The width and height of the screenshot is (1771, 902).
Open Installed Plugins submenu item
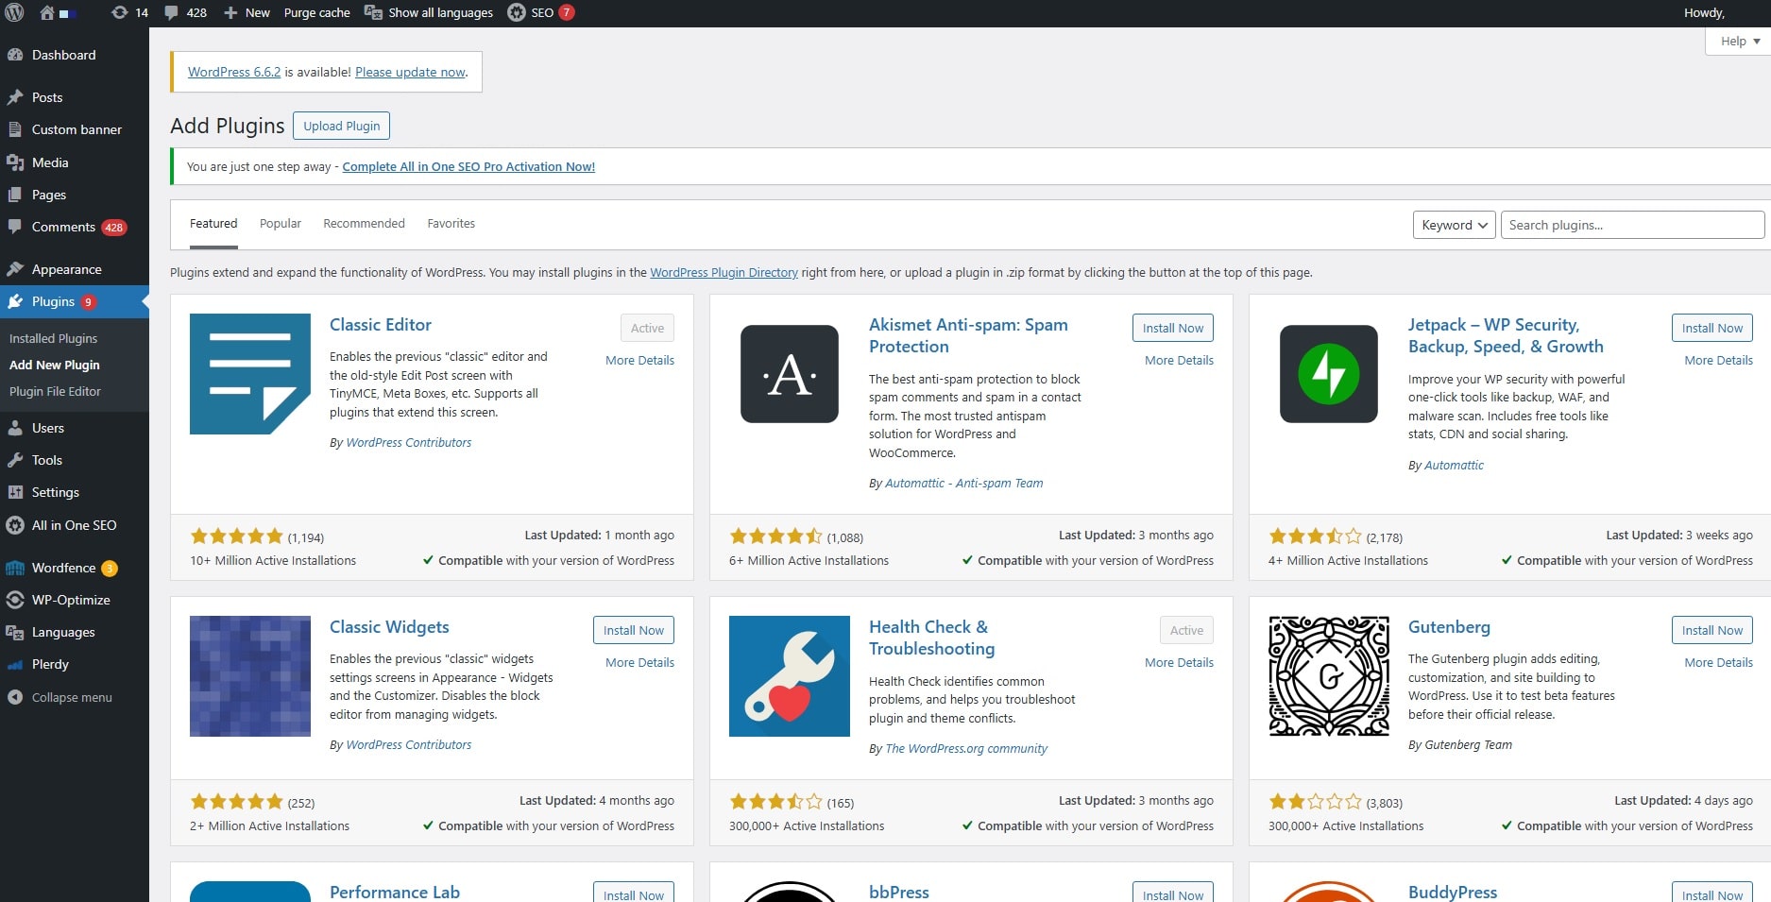[54, 338]
